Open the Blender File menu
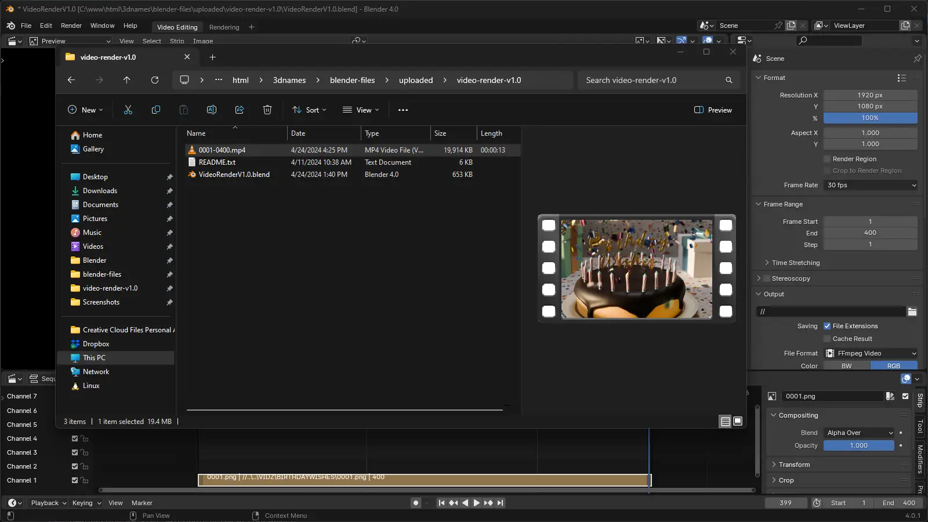Image resolution: width=928 pixels, height=522 pixels. [26, 26]
